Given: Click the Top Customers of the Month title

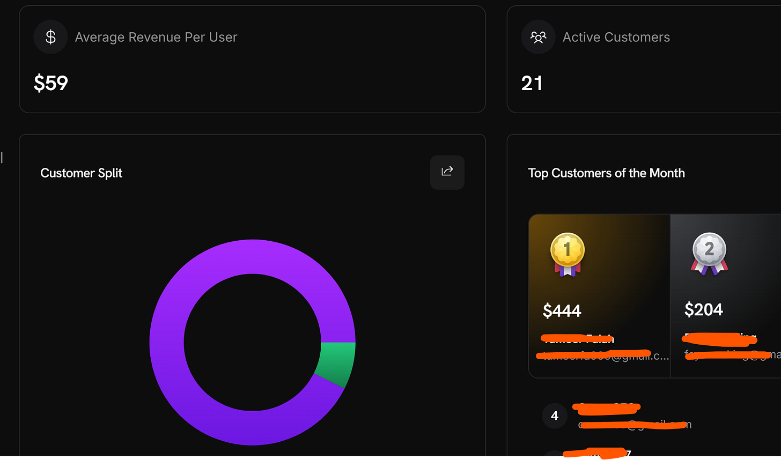Looking at the screenshot, I should point(606,173).
